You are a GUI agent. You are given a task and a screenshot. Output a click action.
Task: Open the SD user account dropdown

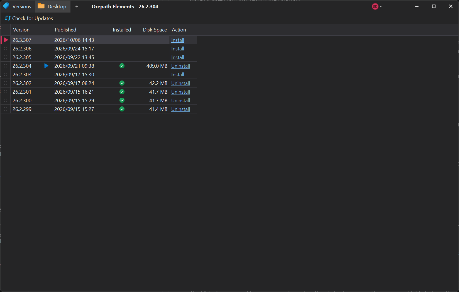click(x=377, y=6)
